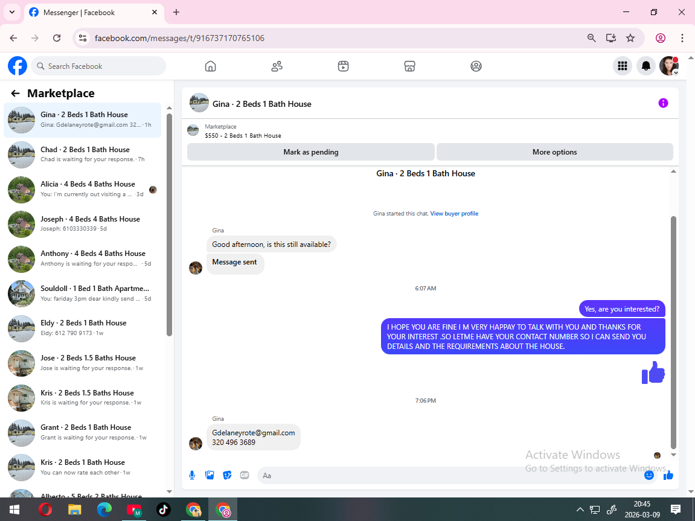Image resolution: width=695 pixels, height=521 pixels.
Task: Close the Messenger | Facebook tab
Action: pyautogui.click(x=155, y=13)
